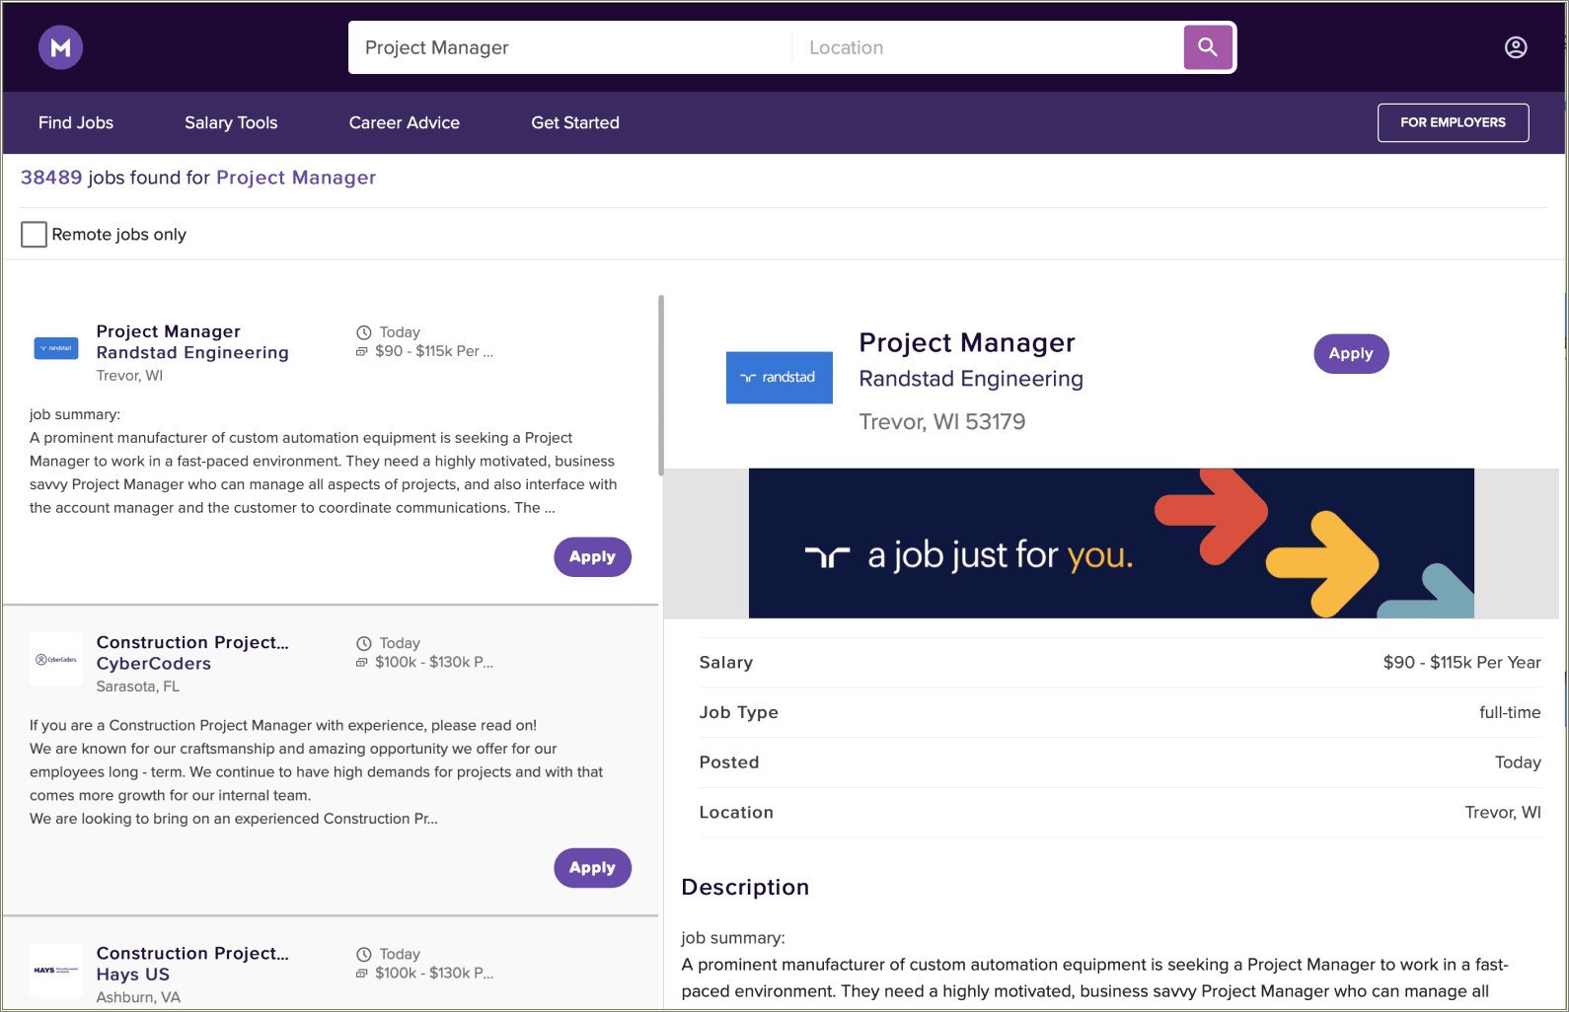
Task: Click salary icon on Hays US listing
Action: [x=362, y=973]
